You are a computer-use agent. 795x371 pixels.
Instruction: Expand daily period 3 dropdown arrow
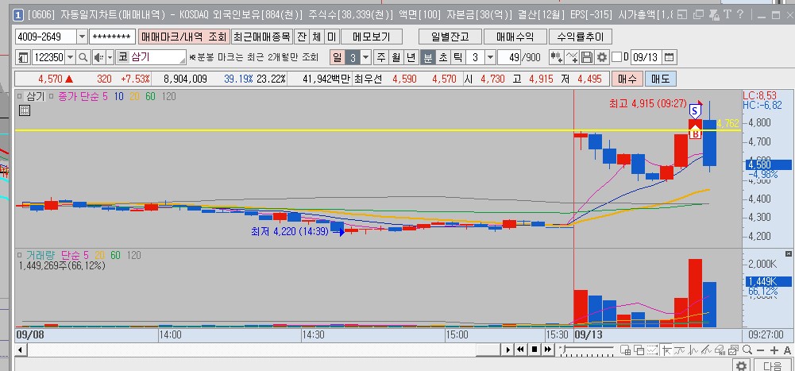click(x=366, y=57)
